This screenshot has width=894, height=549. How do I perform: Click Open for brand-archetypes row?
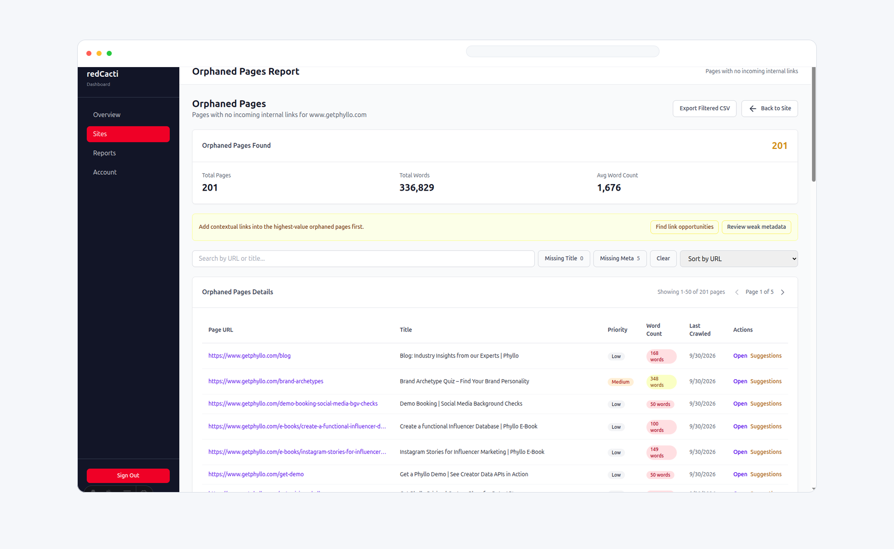pyautogui.click(x=740, y=381)
